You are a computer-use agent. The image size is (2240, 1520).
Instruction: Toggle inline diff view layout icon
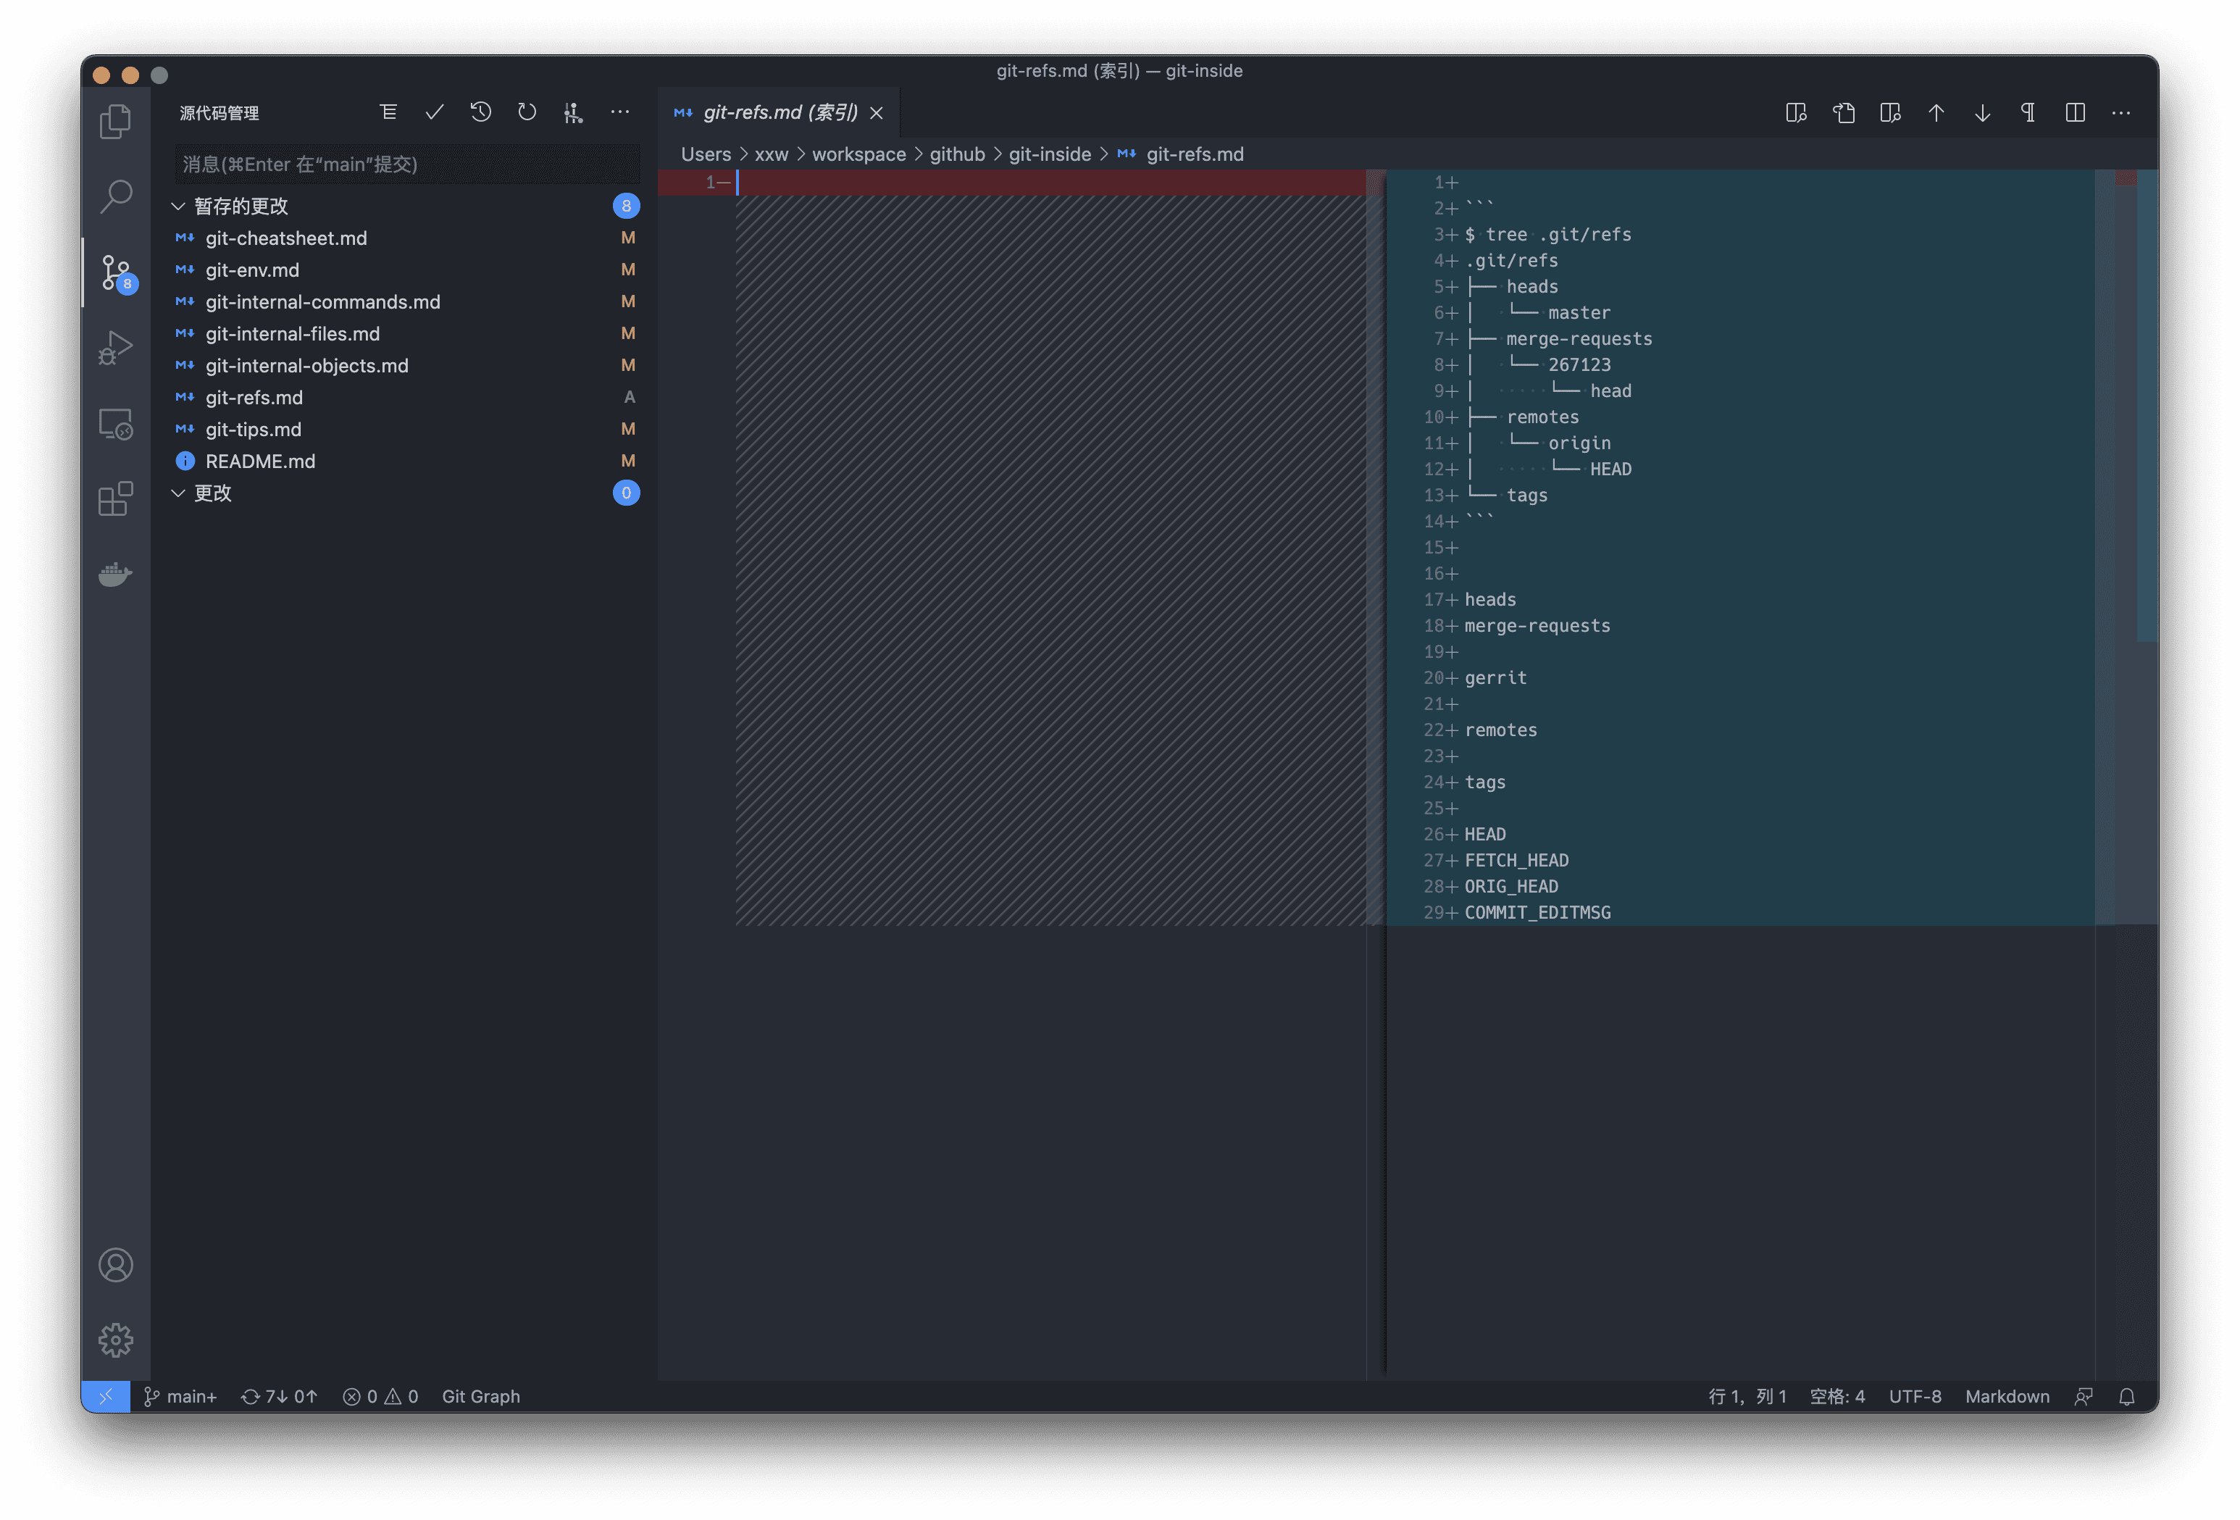(2075, 113)
